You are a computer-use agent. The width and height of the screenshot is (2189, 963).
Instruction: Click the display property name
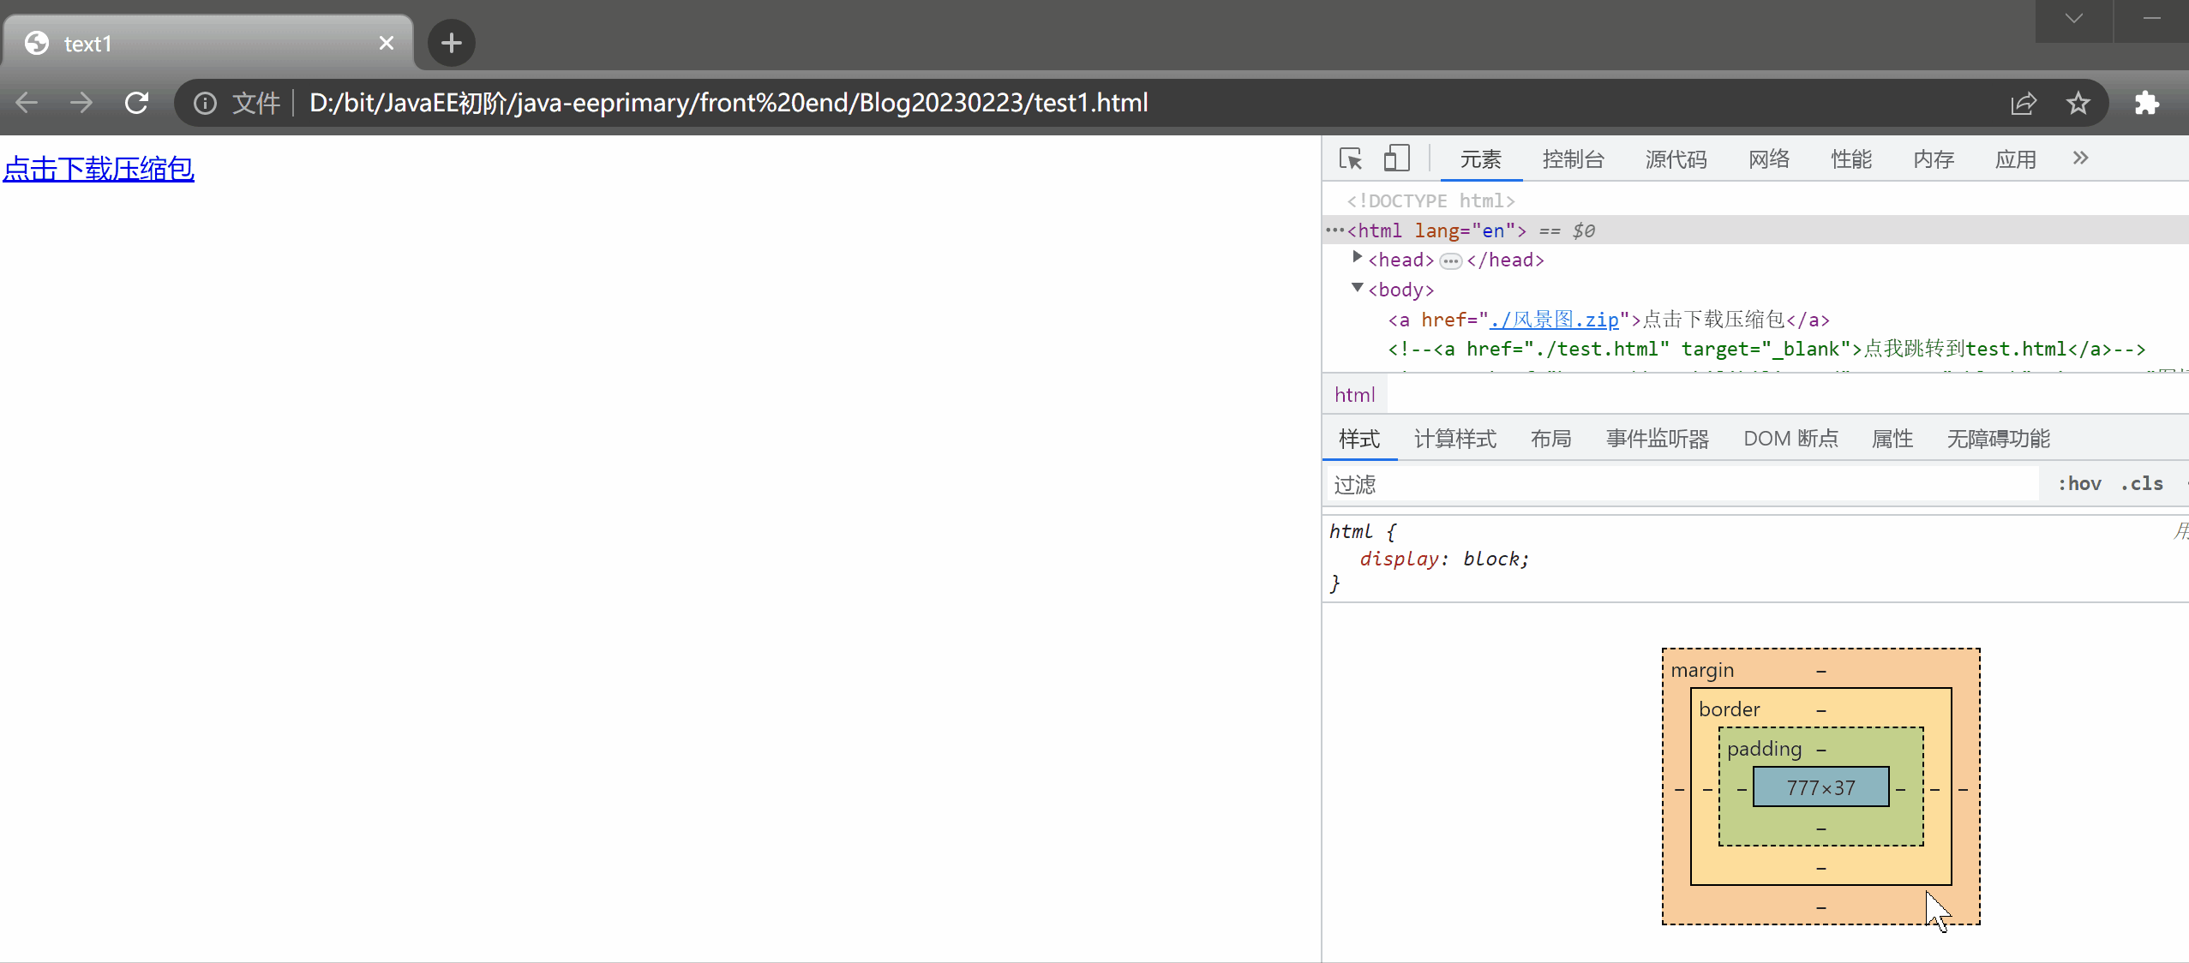pyautogui.click(x=1399, y=559)
